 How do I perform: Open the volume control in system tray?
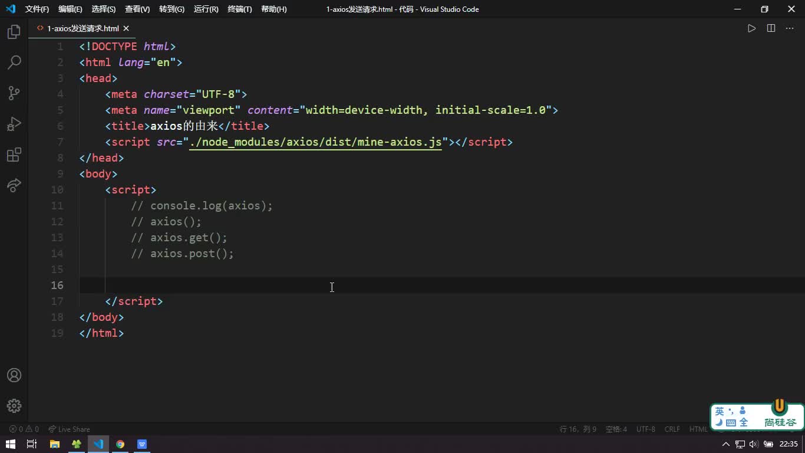click(753, 444)
